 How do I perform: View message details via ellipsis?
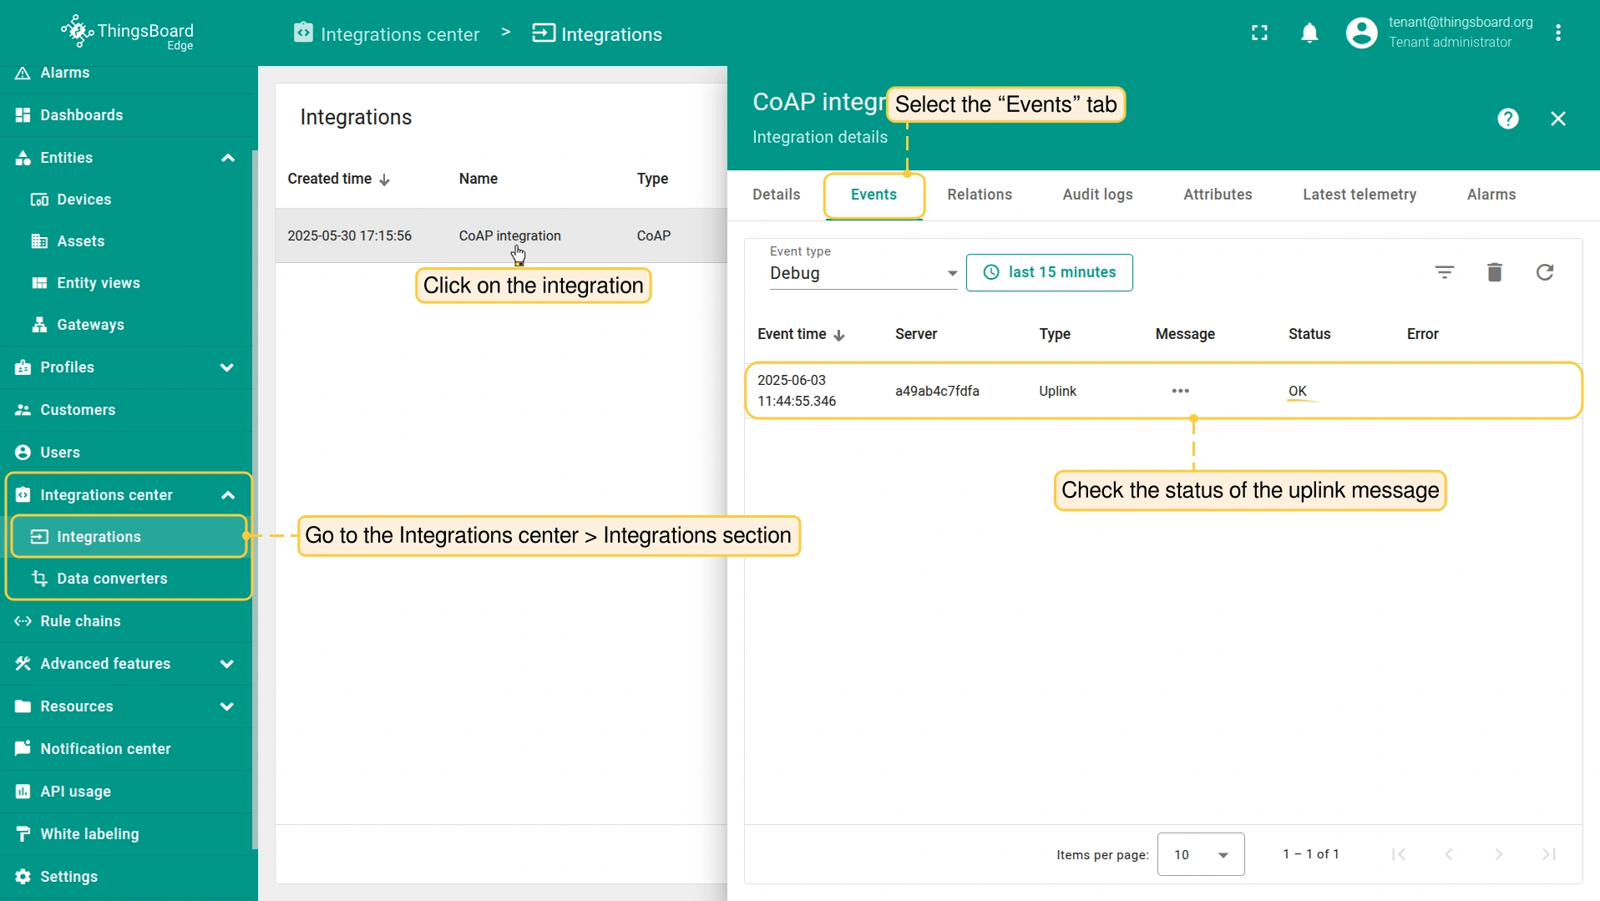pyautogui.click(x=1179, y=391)
